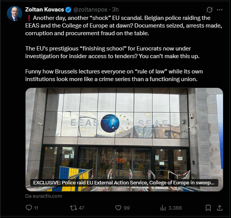
Task: Open Zoltan Kovacs profile picture
Action: click(x=15, y=13)
